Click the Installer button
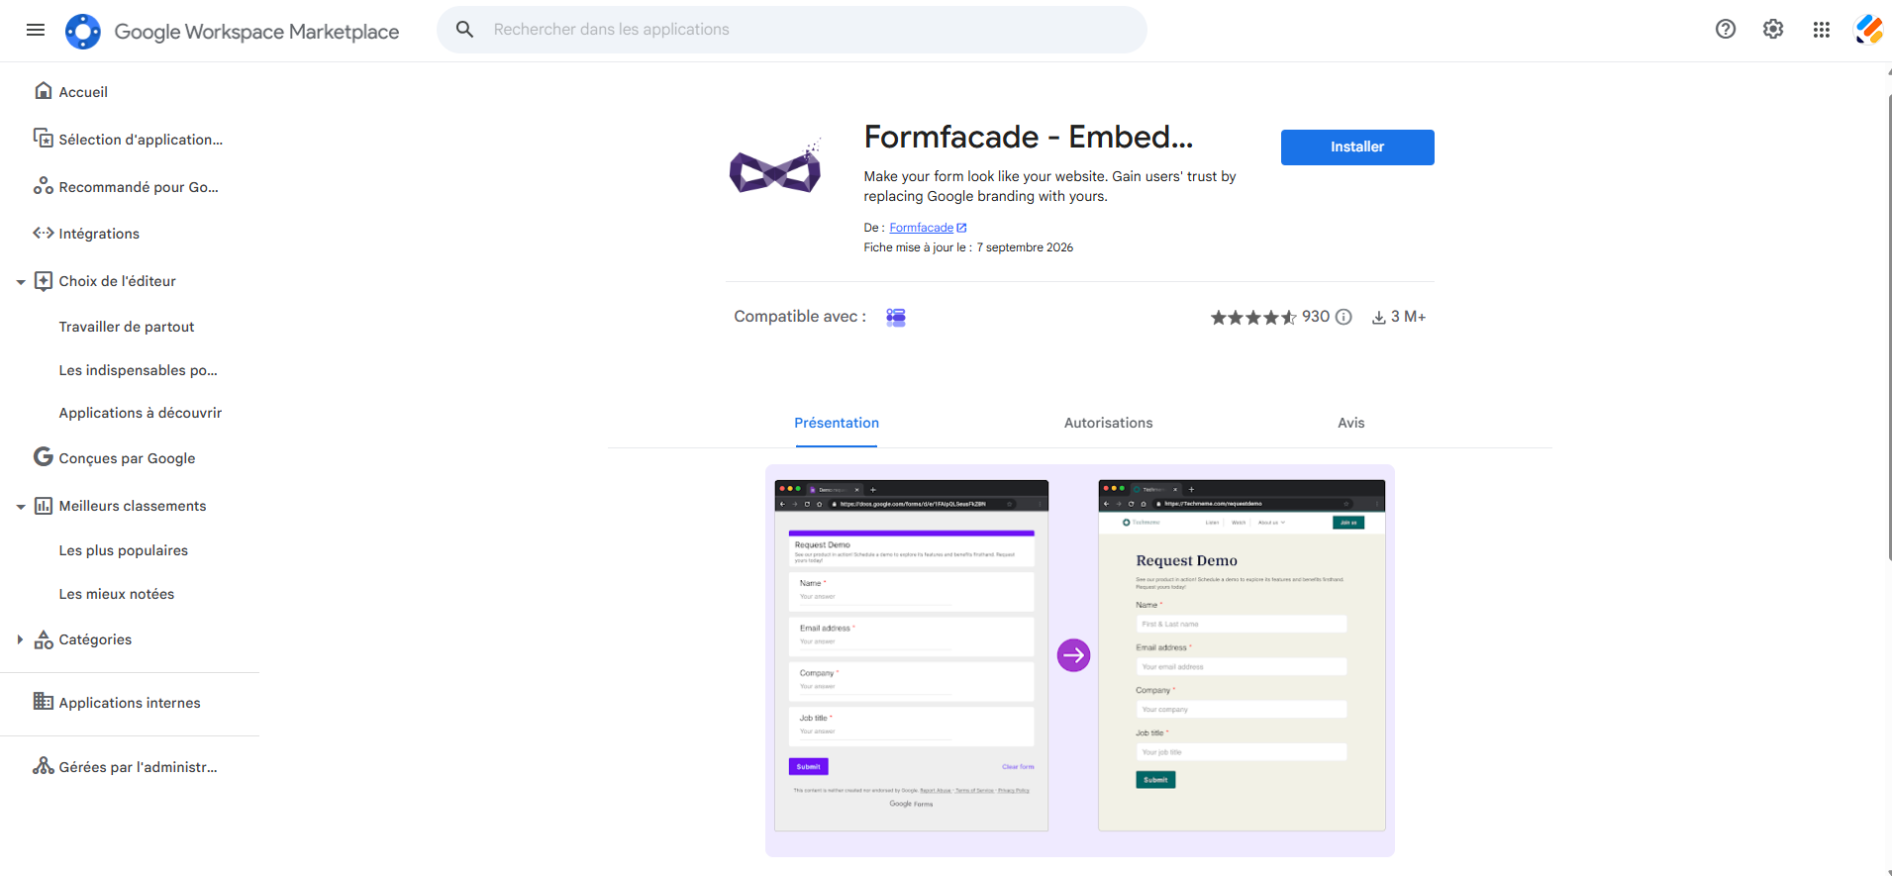The image size is (1892, 876). (x=1357, y=146)
